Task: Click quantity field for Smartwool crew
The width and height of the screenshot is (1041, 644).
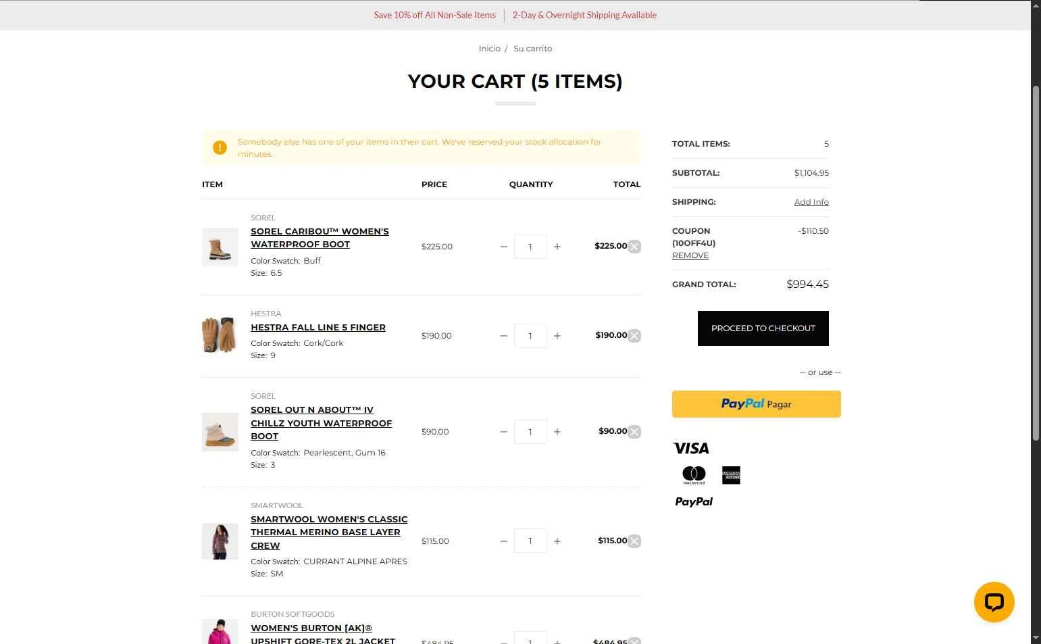Action: click(530, 541)
